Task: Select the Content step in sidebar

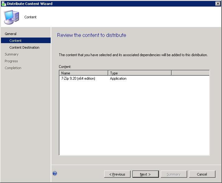Action: (x=16, y=41)
